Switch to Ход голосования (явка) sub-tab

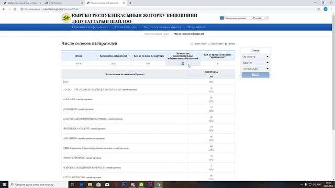157,34
